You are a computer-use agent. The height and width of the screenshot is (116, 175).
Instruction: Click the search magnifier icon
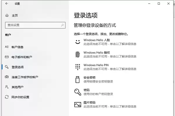(62, 25)
